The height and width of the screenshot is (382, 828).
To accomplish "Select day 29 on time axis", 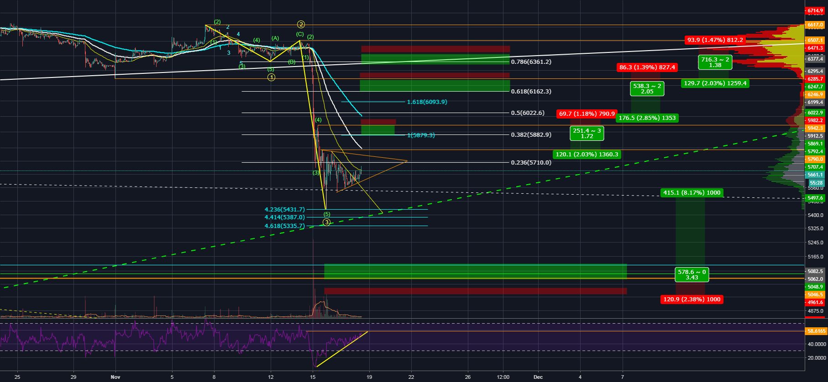I will (73, 377).
